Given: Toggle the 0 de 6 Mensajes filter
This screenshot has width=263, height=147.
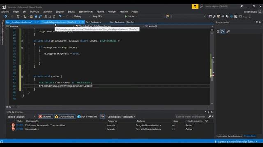Looking at the screenshot, I should click(x=87, y=117).
